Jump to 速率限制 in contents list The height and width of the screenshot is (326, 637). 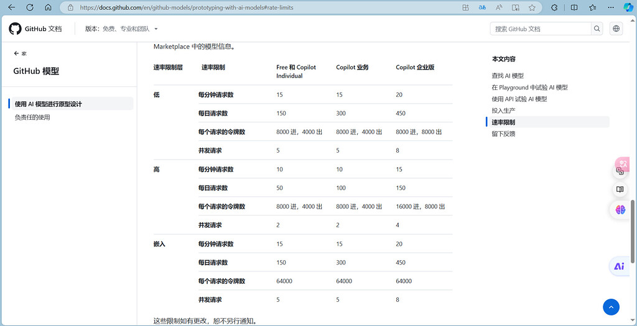[x=503, y=122]
